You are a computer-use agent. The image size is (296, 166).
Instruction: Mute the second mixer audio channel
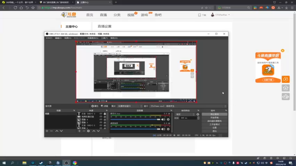coord(163,129)
